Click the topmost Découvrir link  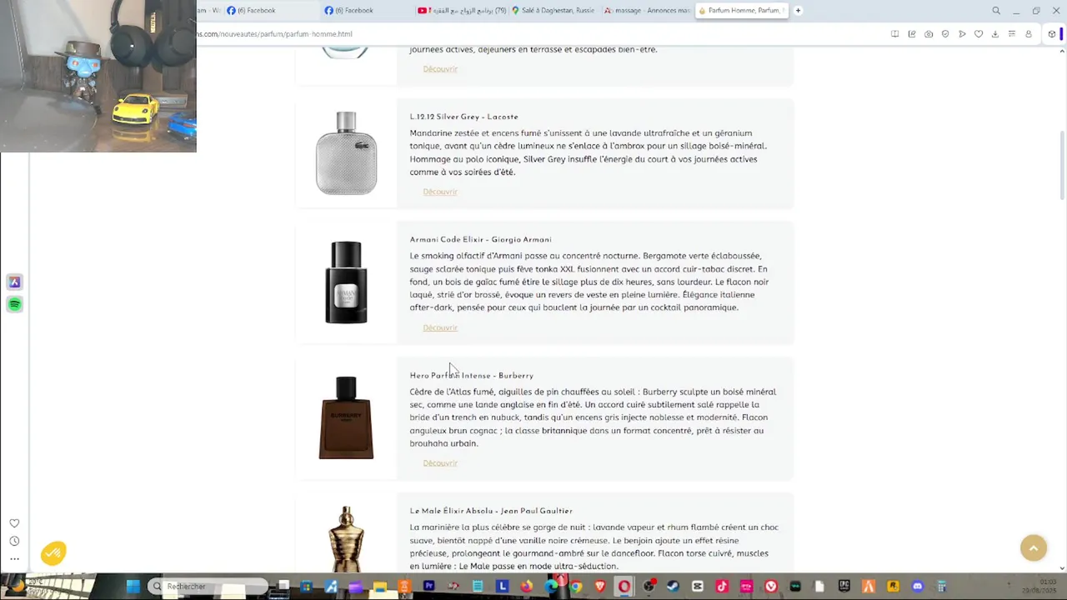440,69
